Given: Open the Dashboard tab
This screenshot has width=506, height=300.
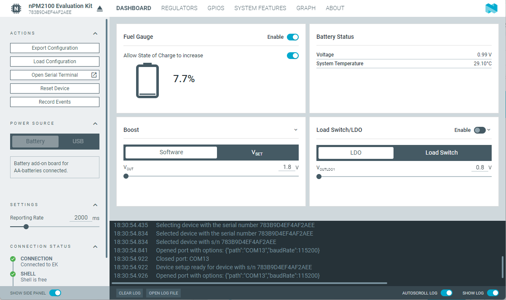Looking at the screenshot, I should (134, 8).
